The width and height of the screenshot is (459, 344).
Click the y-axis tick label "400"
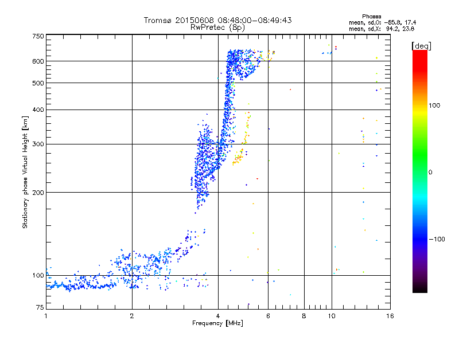[38, 110]
